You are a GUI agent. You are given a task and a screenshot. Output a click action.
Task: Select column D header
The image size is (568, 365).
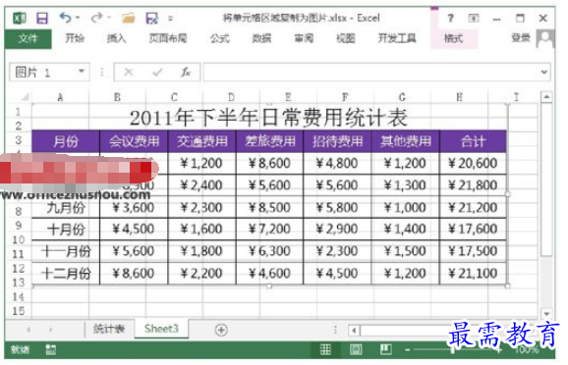(231, 97)
